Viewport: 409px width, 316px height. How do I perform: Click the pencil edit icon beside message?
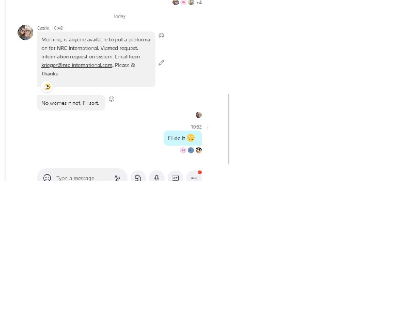(161, 63)
